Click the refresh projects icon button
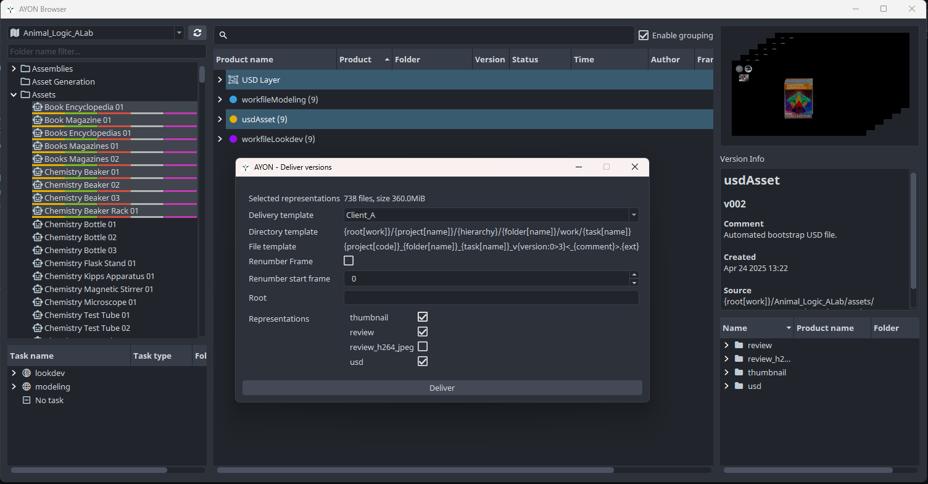The width and height of the screenshot is (928, 484). (x=197, y=33)
